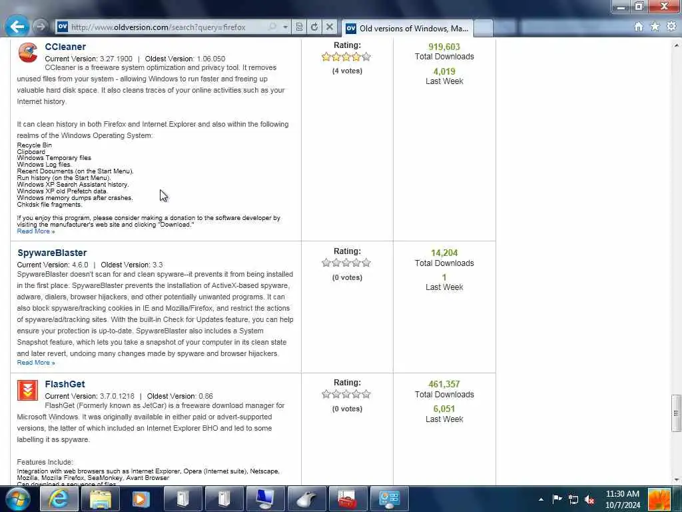Rate CCleaner five stars
The height and width of the screenshot is (512, 682).
(x=366, y=57)
